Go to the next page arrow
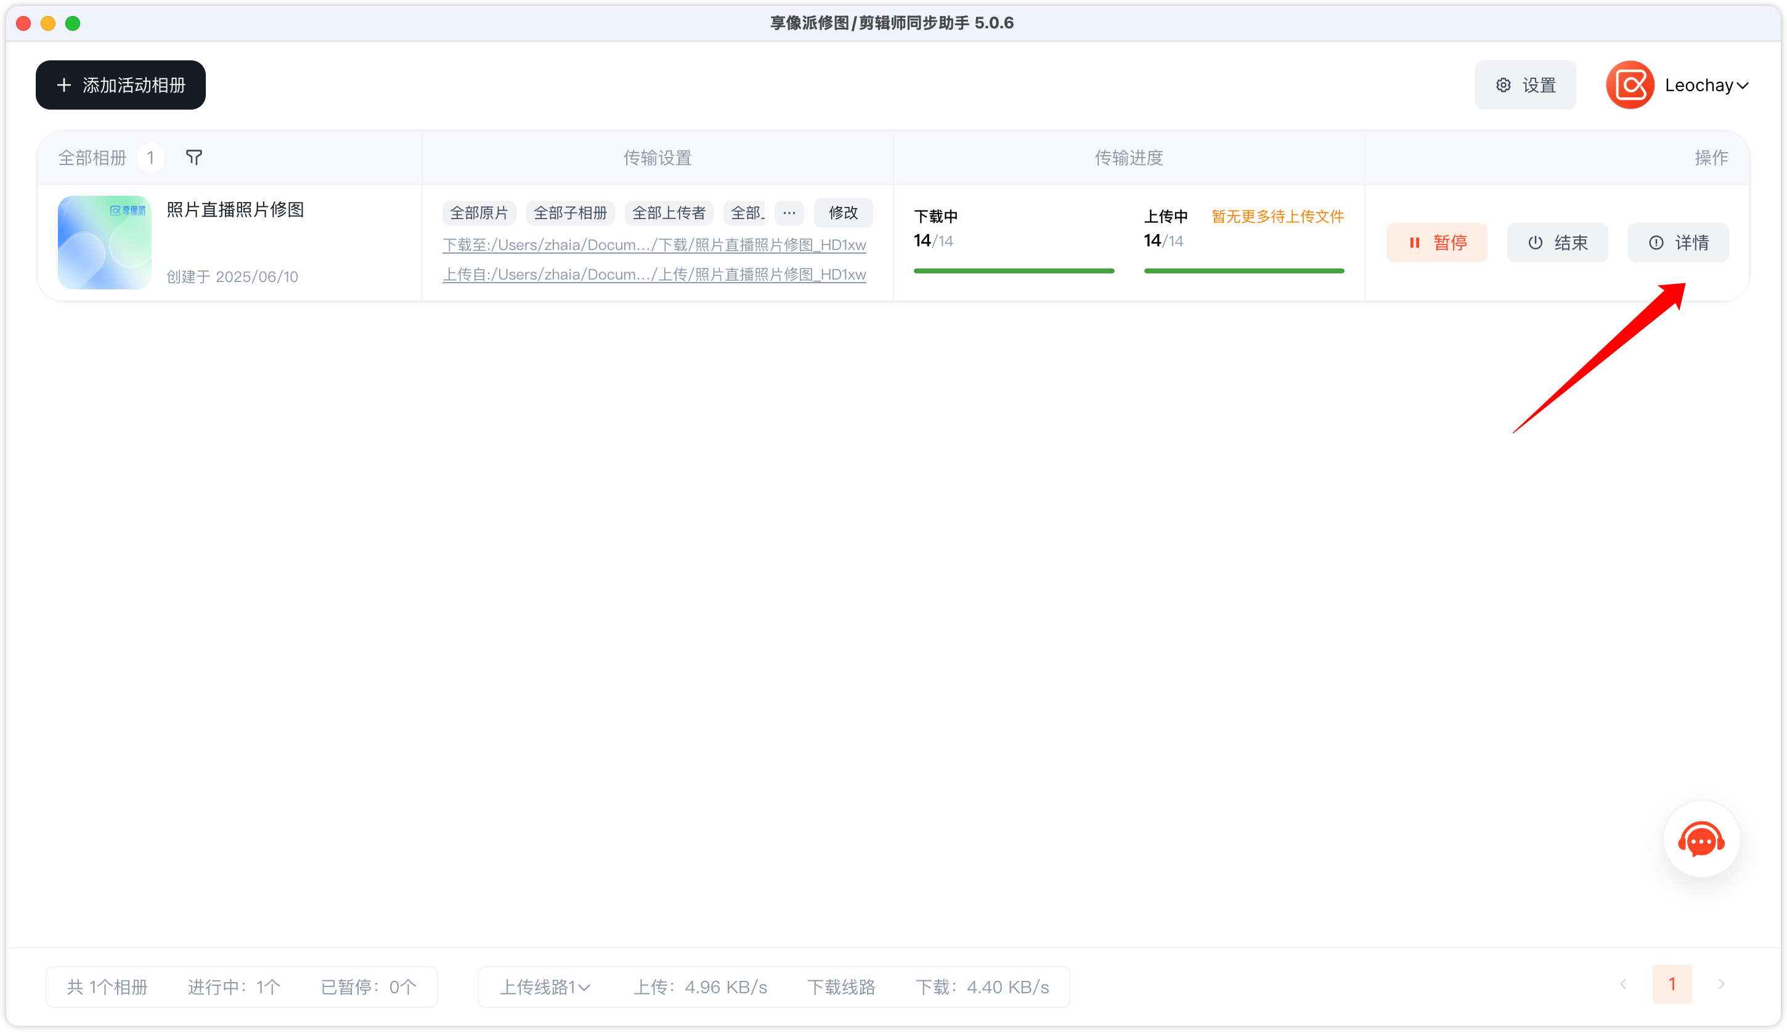The height and width of the screenshot is (1032, 1787). (1721, 985)
